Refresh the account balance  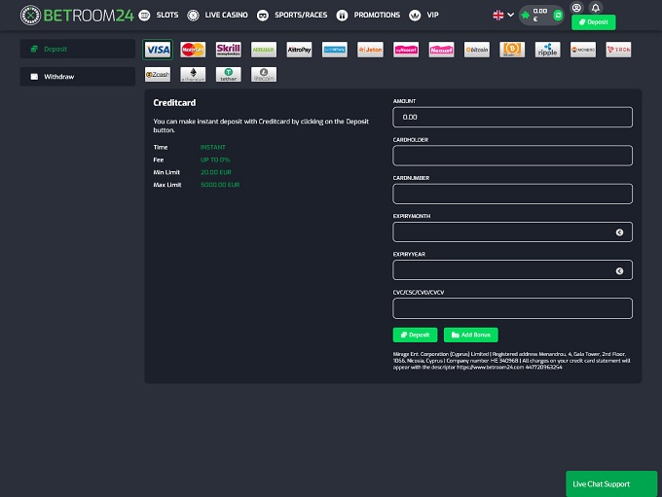pos(558,16)
